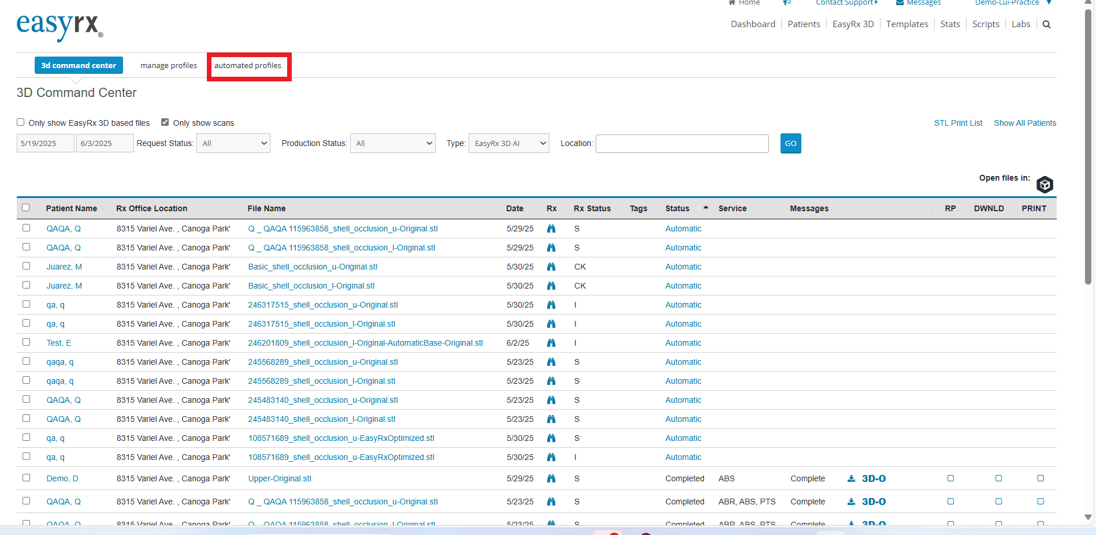Viewport: 1096px width, 535px height.
Task: Click the Location input field
Action: (x=682, y=143)
